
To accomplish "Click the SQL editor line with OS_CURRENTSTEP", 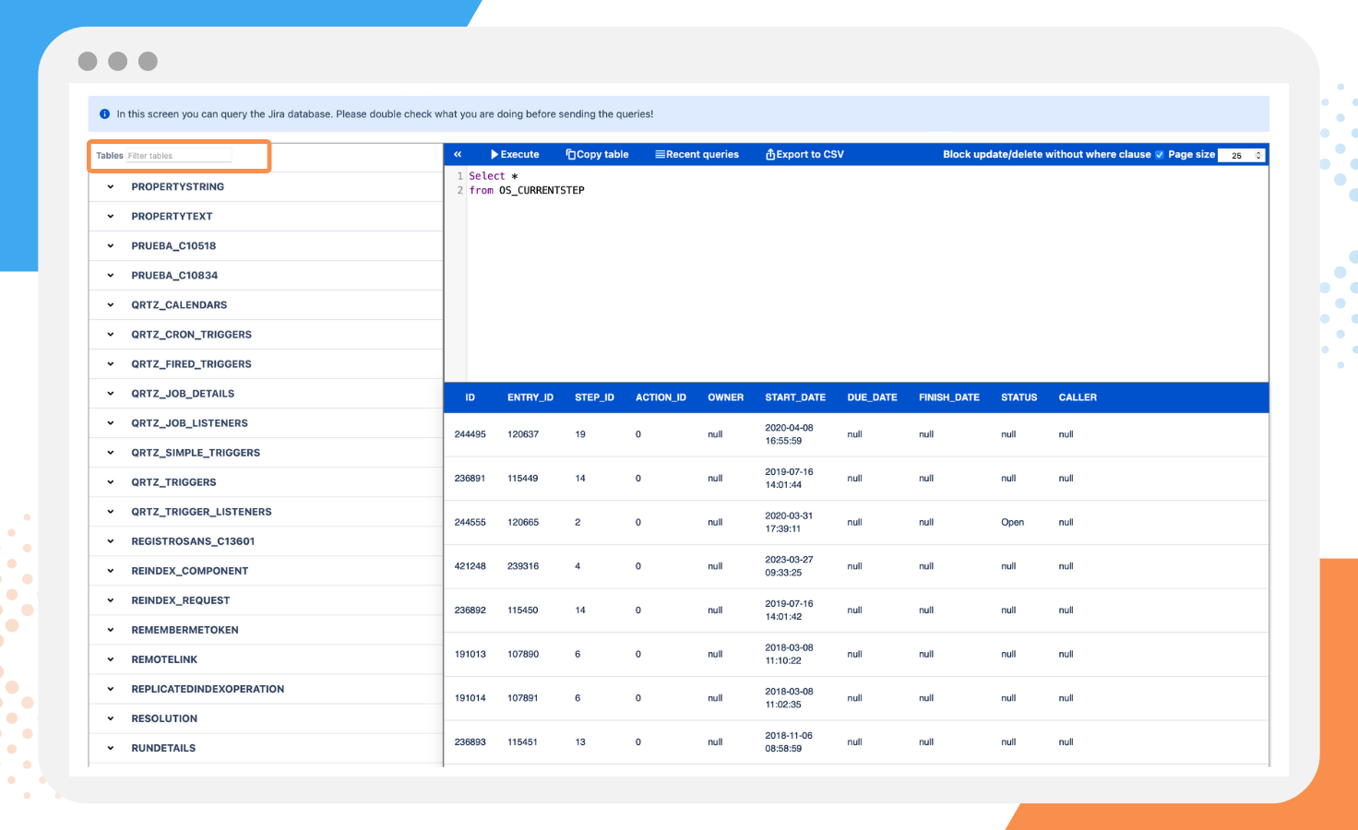I will pyautogui.click(x=527, y=191).
